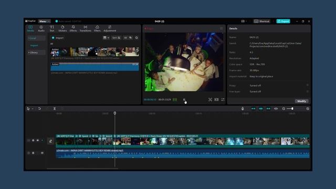Viewport: 336px width, 189px height.
Task: Open the Media tab
Action: 30,28
